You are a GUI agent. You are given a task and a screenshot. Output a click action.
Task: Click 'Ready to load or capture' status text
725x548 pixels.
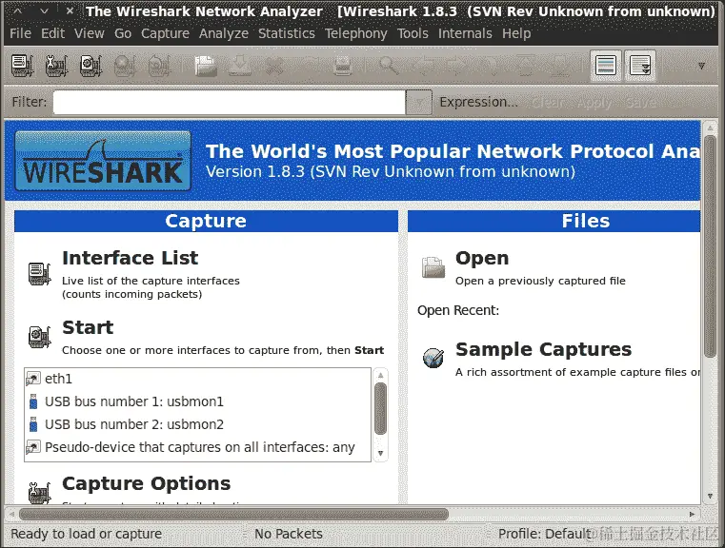(x=87, y=534)
